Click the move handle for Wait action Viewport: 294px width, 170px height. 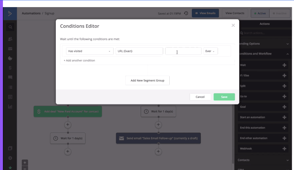click(x=284, y=65)
